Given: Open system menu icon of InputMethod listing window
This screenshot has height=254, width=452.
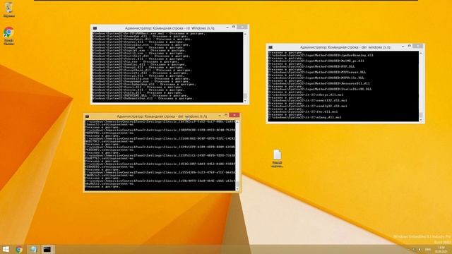Looking at the screenshot, I should (x=270, y=47).
